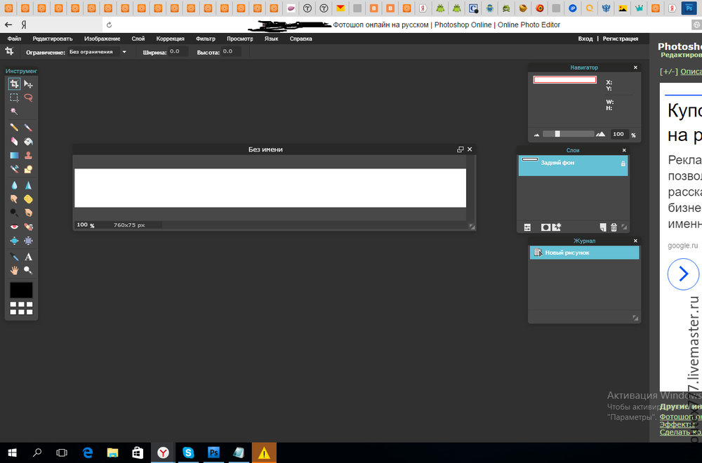Click the Высота height input field
Viewport: 702px width, 463px height.
232,51
